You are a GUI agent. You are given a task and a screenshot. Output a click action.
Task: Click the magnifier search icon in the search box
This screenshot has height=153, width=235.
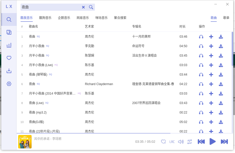tap(91, 7)
